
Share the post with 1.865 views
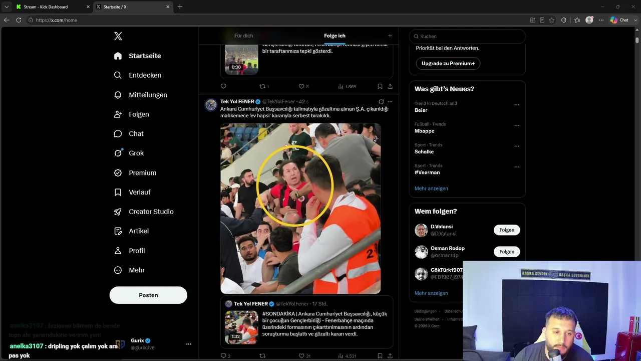tap(390, 86)
